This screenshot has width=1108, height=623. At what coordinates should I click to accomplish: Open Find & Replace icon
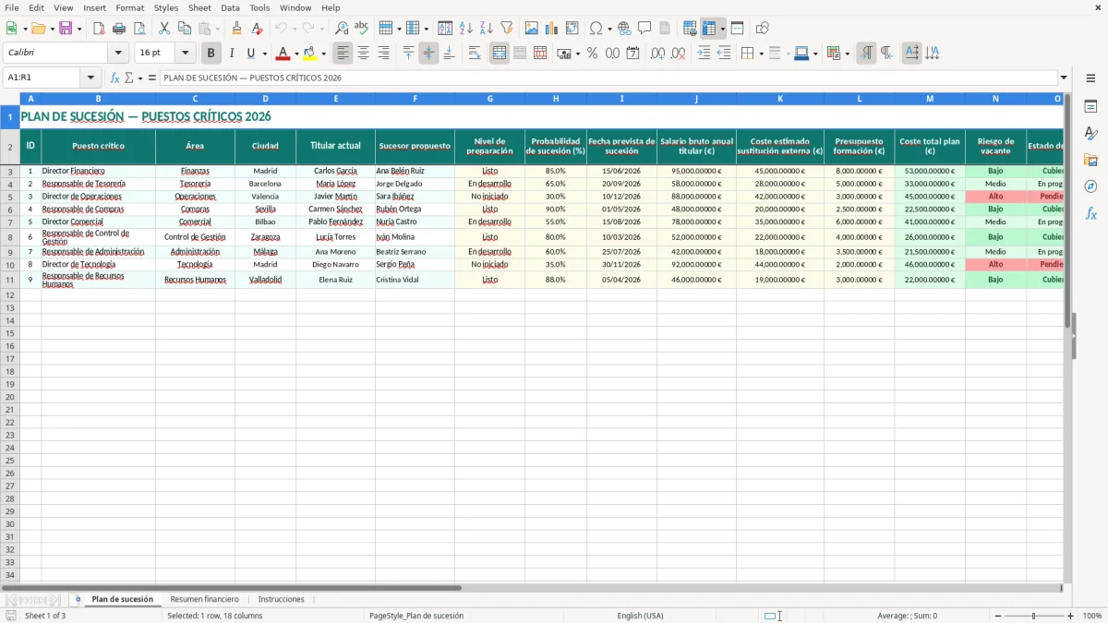pos(342,29)
